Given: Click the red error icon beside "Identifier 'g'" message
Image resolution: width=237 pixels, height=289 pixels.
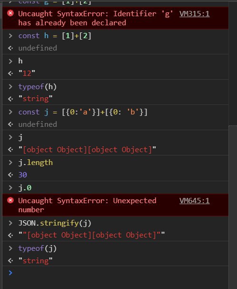Looking at the screenshot, I should [x=10, y=13].
